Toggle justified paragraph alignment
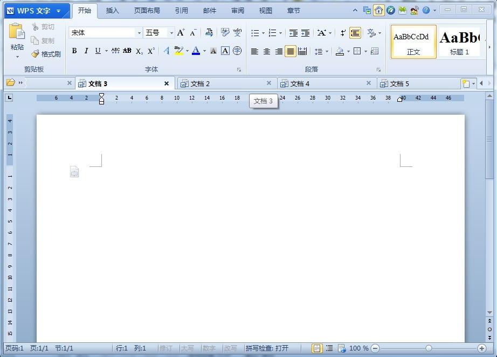 291,51
